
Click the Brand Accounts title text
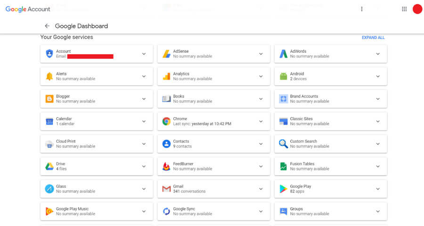[x=304, y=96]
